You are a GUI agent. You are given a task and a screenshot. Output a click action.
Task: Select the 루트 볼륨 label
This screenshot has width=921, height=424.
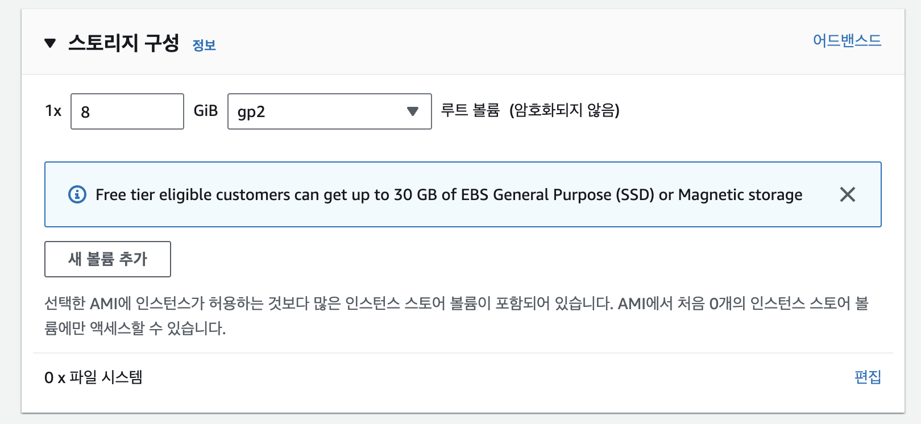(470, 110)
